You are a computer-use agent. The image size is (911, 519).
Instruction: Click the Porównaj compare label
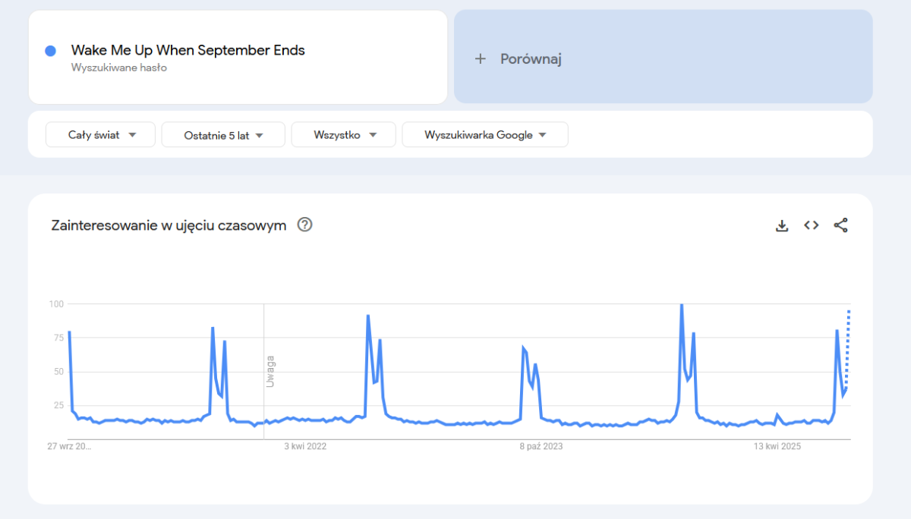(531, 59)
